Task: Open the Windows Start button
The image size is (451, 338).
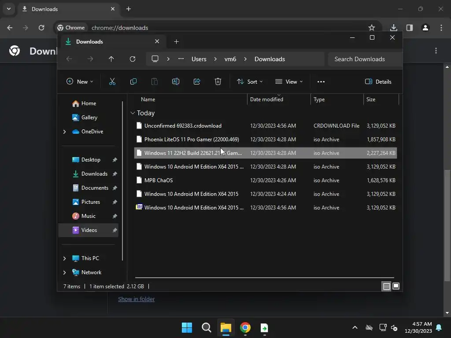Action: (187, 327)
